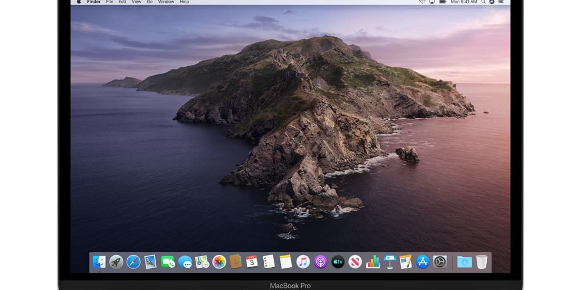
Task: Open the Apple menu
Action: pos(79,2)
